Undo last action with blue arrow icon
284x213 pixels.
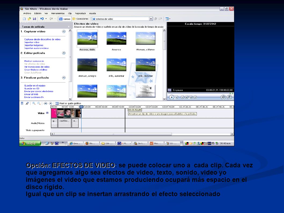[42, 19]
